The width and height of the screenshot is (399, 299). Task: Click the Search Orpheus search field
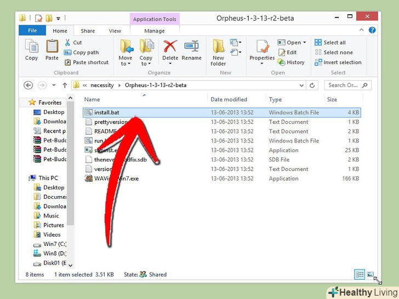point(344,85)
